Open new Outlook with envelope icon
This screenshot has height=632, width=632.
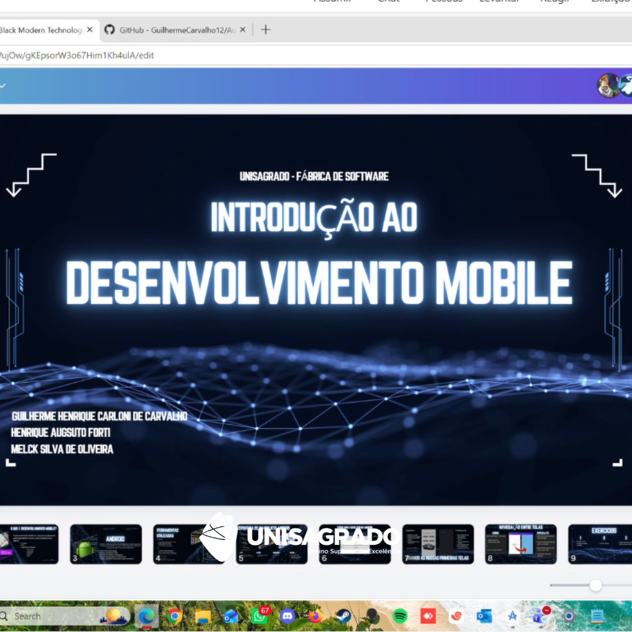point(231,616)
